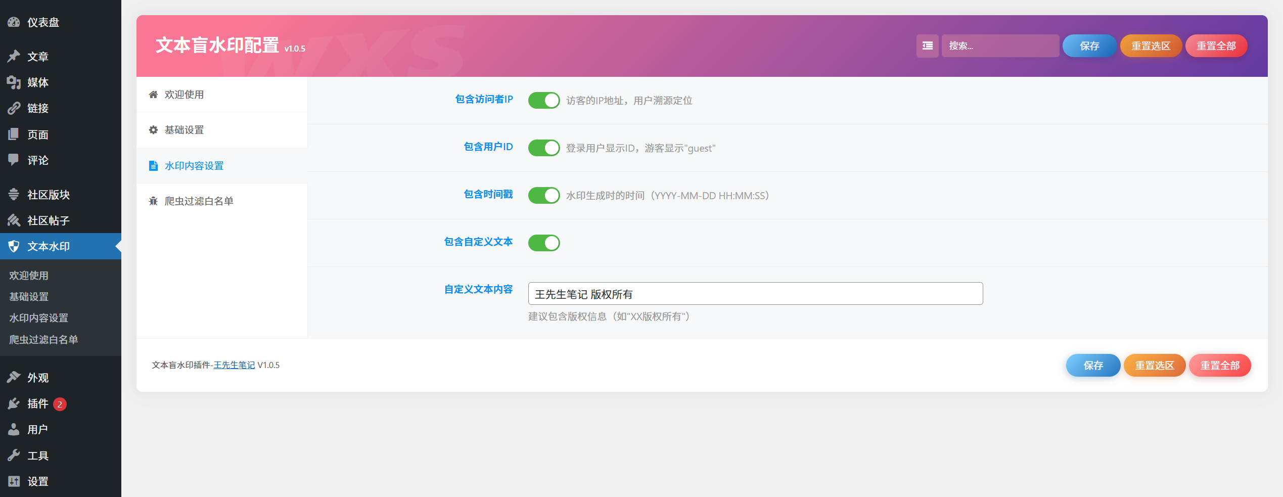The width and height of the screenshot is (1283, 497).
Task: Click the wrench Tools icon
Action: 14,456
